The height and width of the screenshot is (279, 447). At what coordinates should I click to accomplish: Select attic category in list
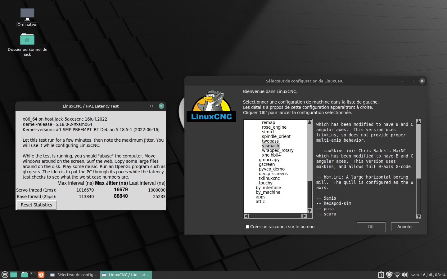[x=260, y=201]
